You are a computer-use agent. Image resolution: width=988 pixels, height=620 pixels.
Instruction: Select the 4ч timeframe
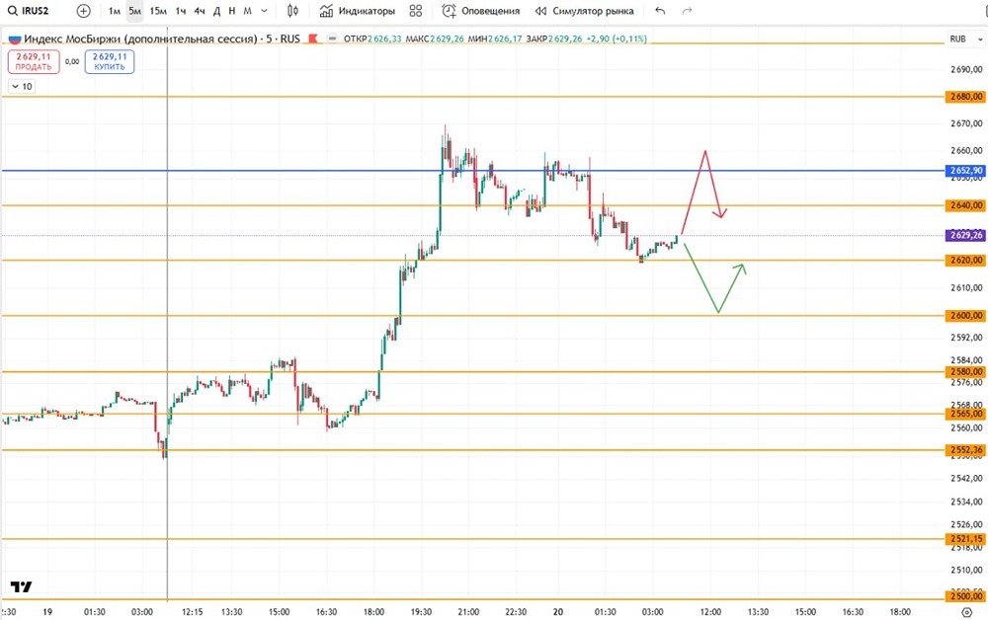click(x=200, y=11)
